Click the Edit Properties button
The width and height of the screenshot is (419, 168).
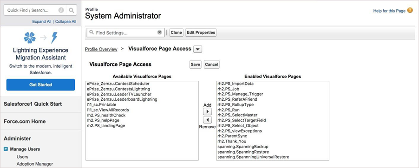[201, 32]
